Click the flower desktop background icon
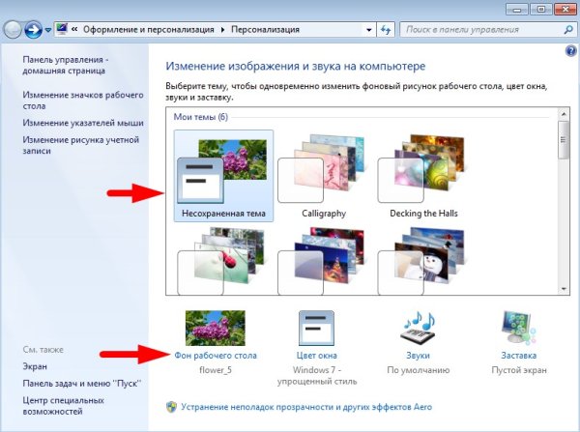Viewport: 580px width, 432px height. pos(216,328)
